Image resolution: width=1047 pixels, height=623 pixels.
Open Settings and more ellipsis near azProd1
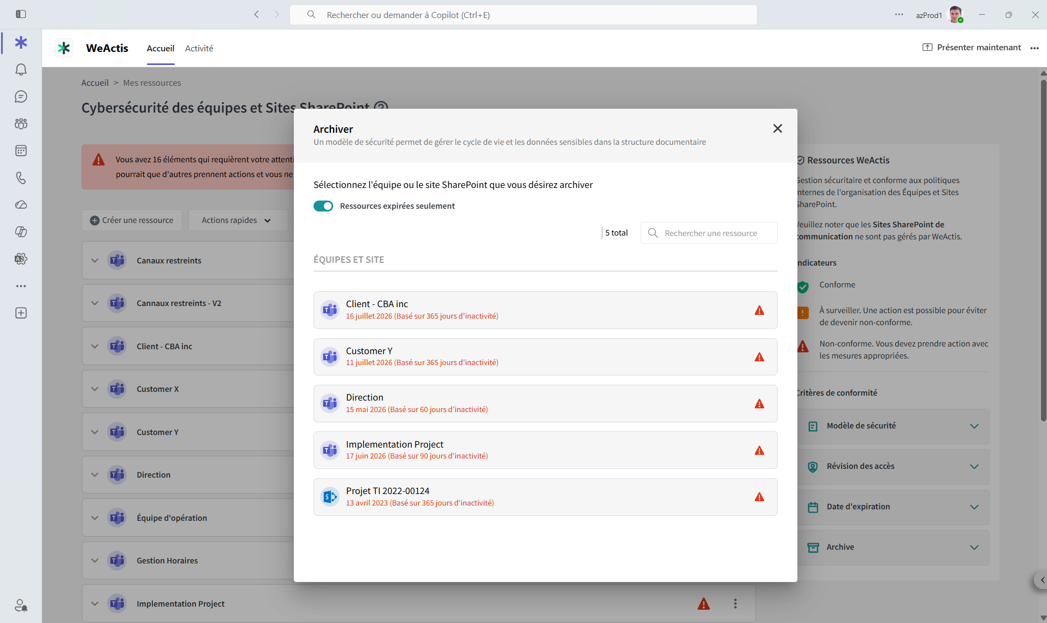tap(899, 15)
